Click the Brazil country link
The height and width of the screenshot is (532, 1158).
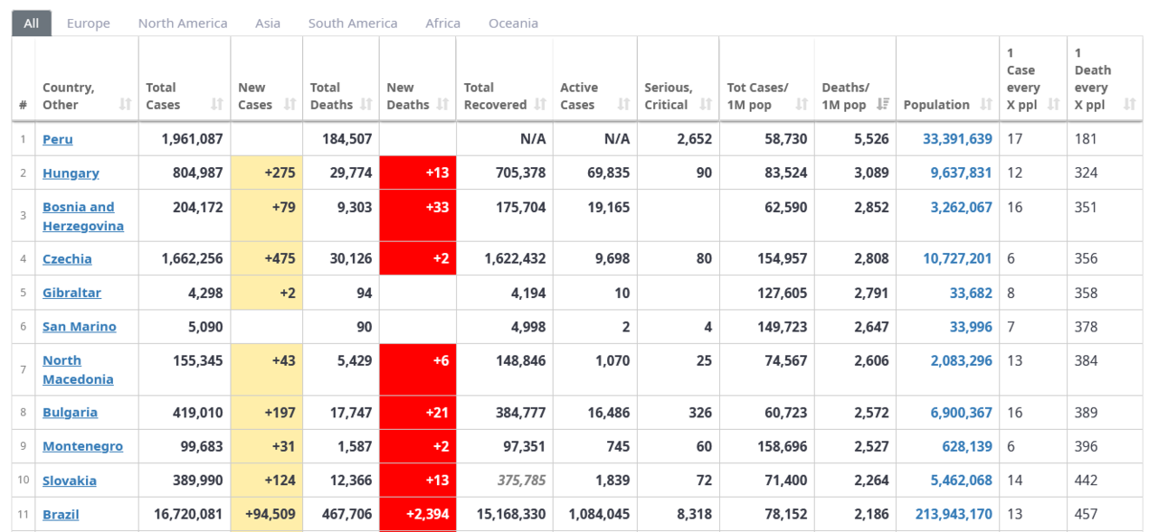coord(59,514)
